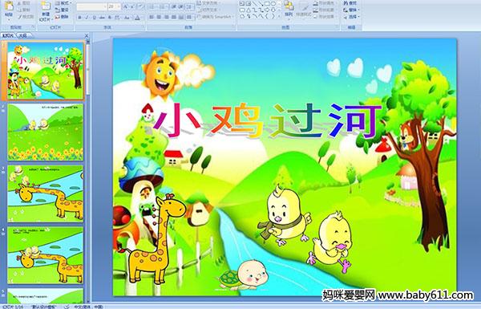Viewport: 481px width, 309px height.
Task: Click the align text left icon
Action: tap(152, 17)
